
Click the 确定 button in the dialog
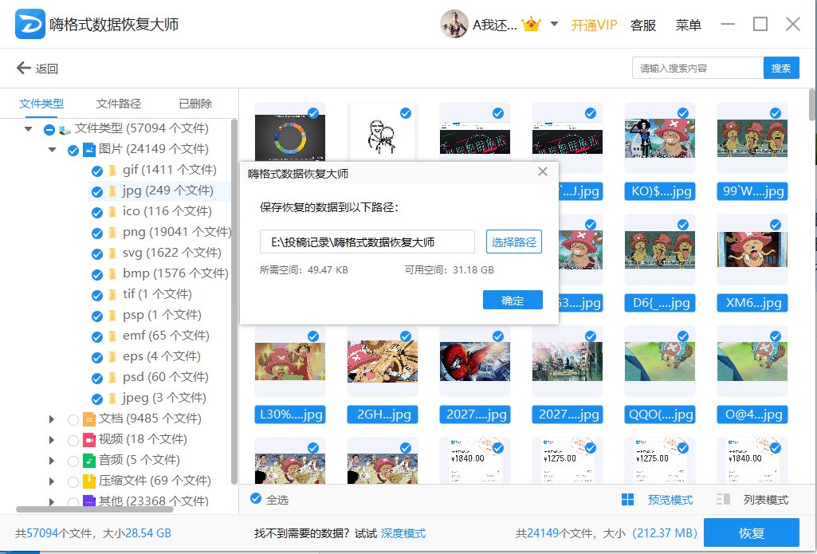click(513, 301)
